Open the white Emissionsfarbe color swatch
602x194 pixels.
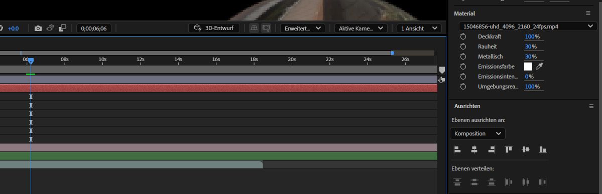click(528, 66)
